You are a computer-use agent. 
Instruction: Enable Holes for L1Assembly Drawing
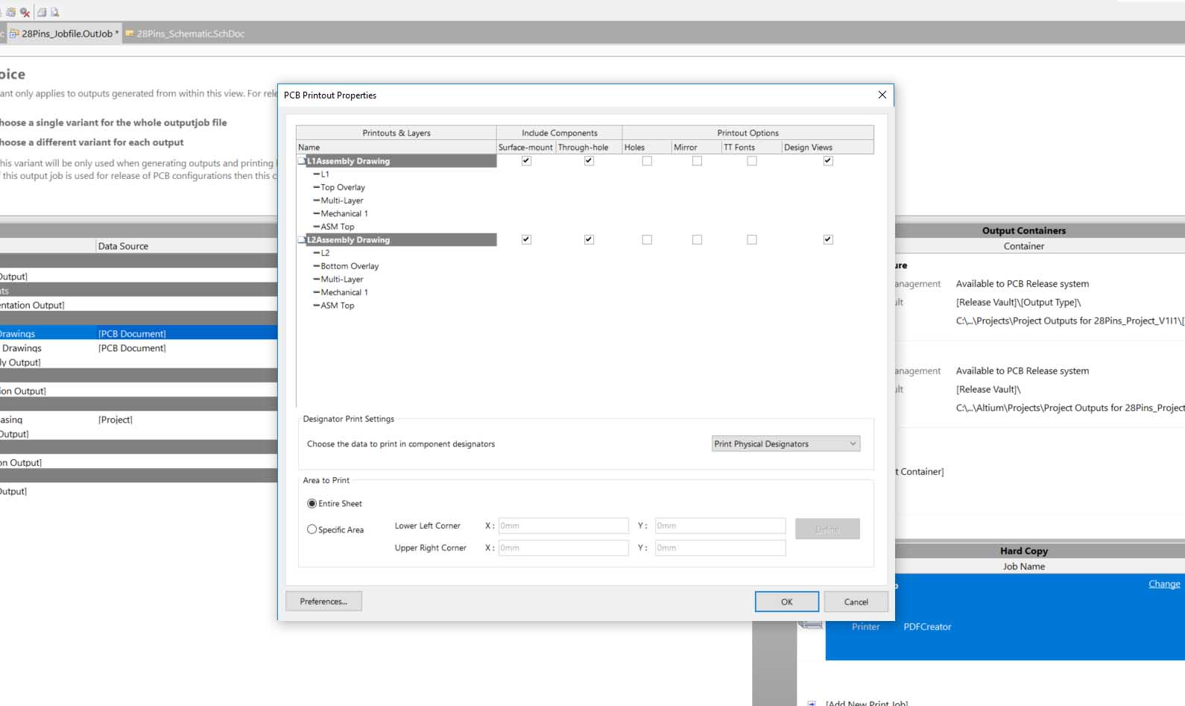point(647,161)
